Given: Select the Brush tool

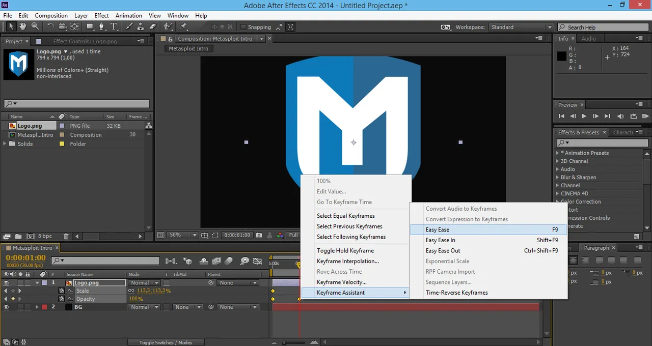Looking at the screenshot, I should 129,27.
